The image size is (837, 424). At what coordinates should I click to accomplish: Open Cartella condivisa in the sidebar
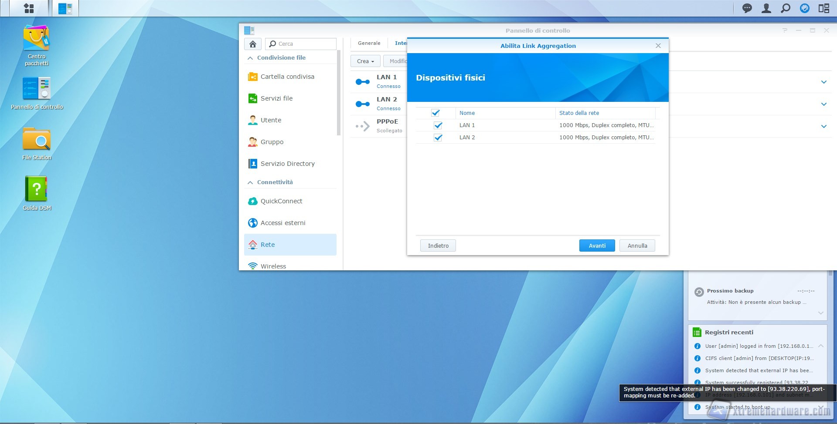287,77
